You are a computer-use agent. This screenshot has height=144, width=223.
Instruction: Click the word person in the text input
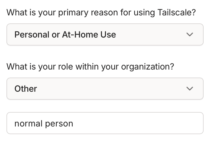pos(59,124)
